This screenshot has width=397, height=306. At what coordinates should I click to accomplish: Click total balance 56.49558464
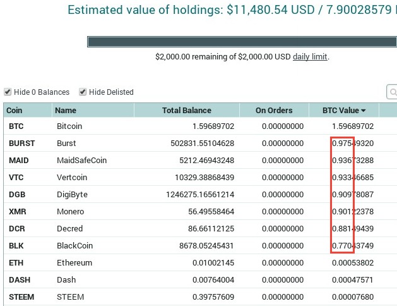(211, 211)
